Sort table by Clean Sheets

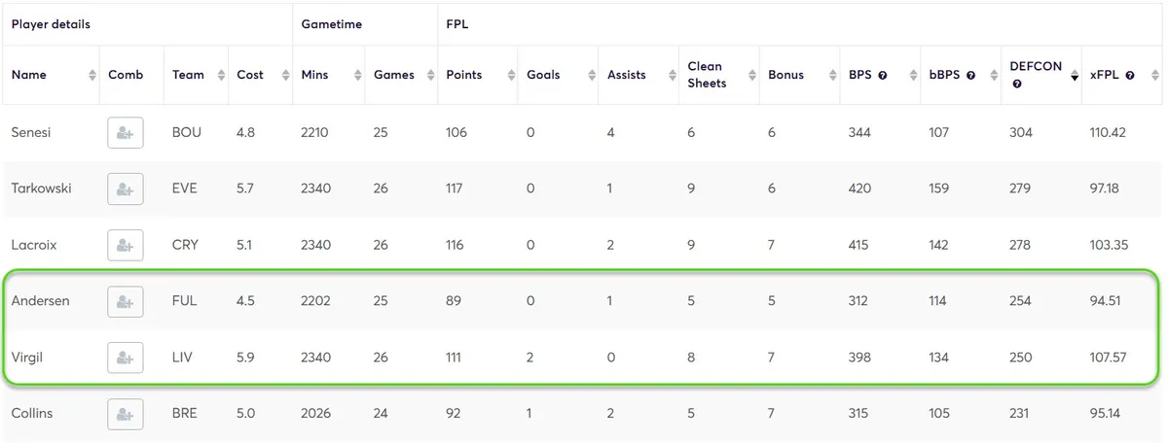tap(705, 75)
